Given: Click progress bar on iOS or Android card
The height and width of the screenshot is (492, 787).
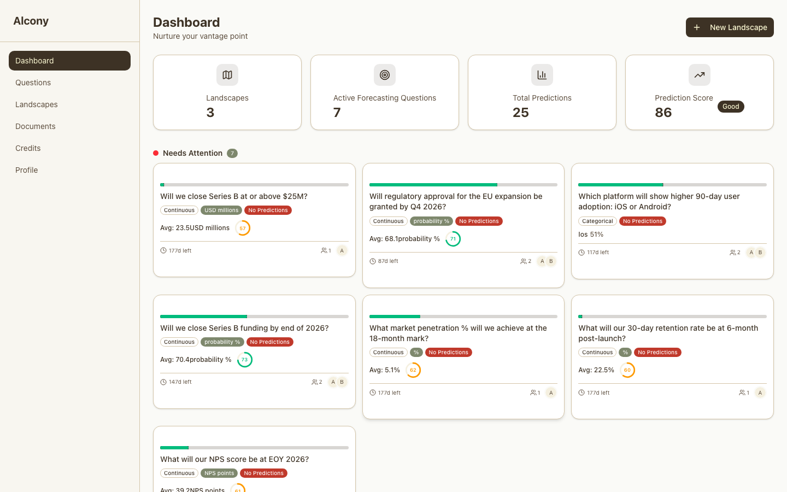Looking at the screenshot, I should 672,185.
